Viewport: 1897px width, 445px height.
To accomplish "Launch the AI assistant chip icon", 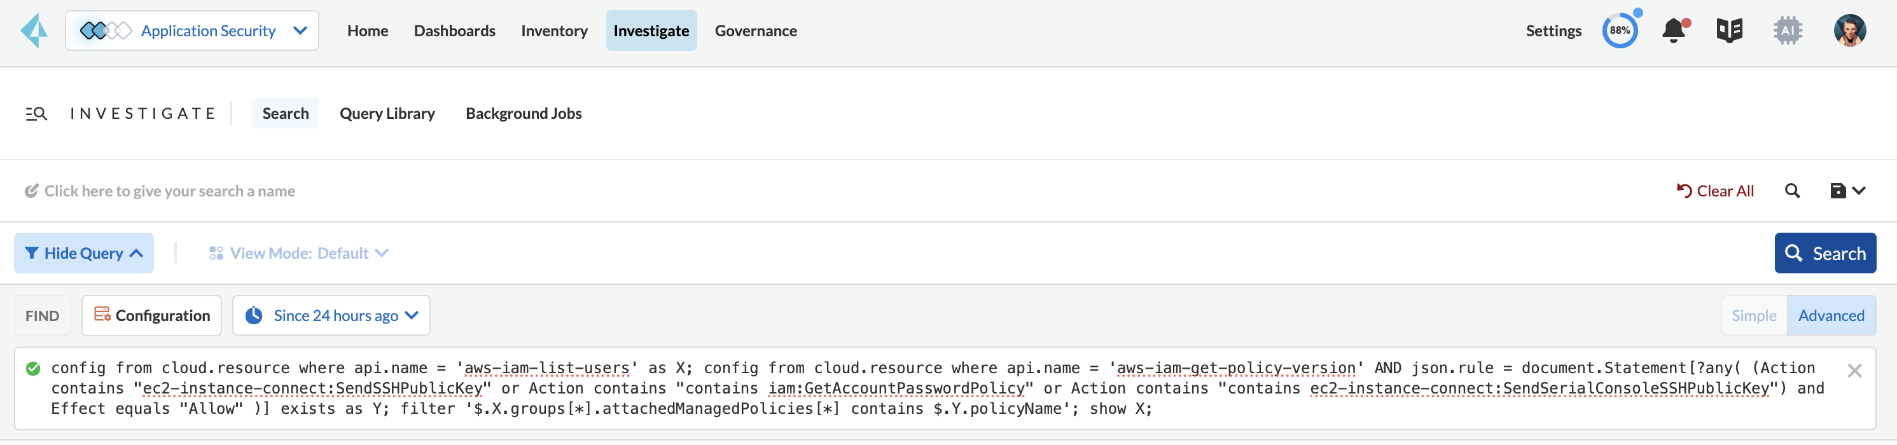I will [1788, 31].
